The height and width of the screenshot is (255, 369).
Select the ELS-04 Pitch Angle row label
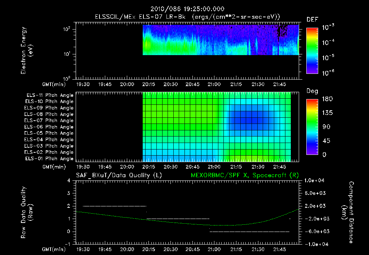pyautogui.click(x=49, y=139)
